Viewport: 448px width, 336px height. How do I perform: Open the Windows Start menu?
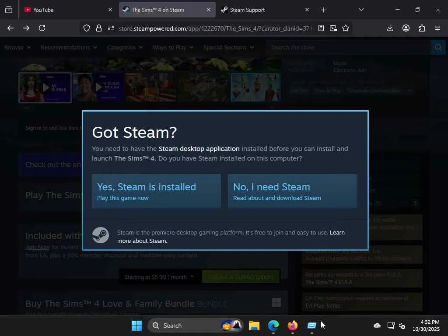click(136, 325)
